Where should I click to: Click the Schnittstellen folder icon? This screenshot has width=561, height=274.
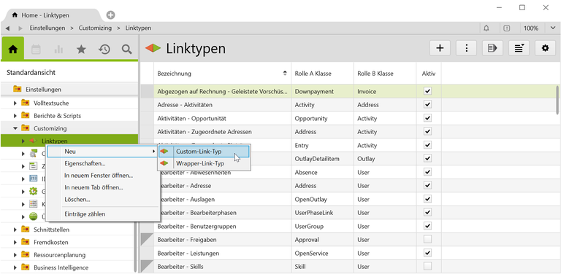[25, 230]
